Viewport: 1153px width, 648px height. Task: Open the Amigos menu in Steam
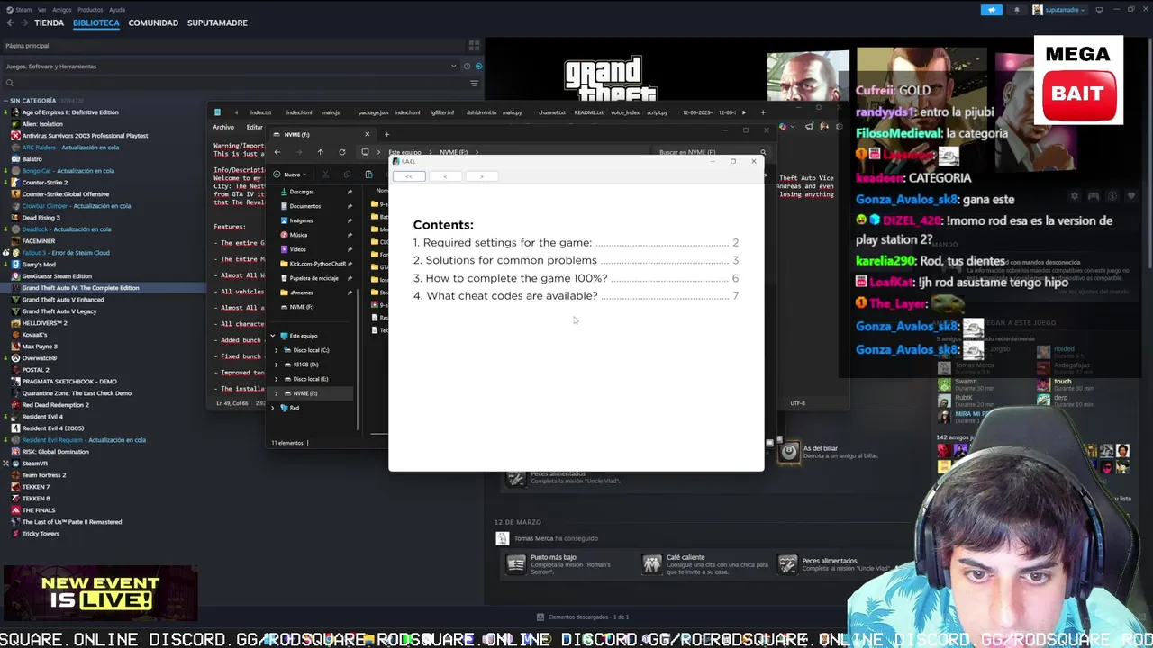click(x=62, y=10)
